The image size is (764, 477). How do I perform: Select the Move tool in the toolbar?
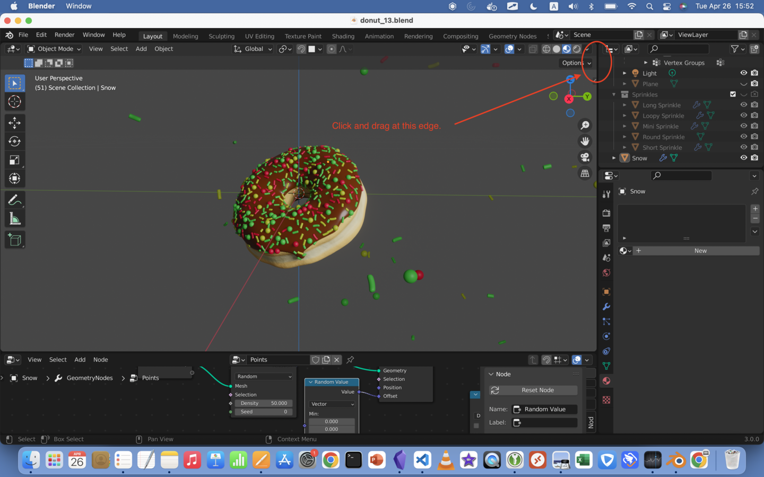click(x=14, y=123)
